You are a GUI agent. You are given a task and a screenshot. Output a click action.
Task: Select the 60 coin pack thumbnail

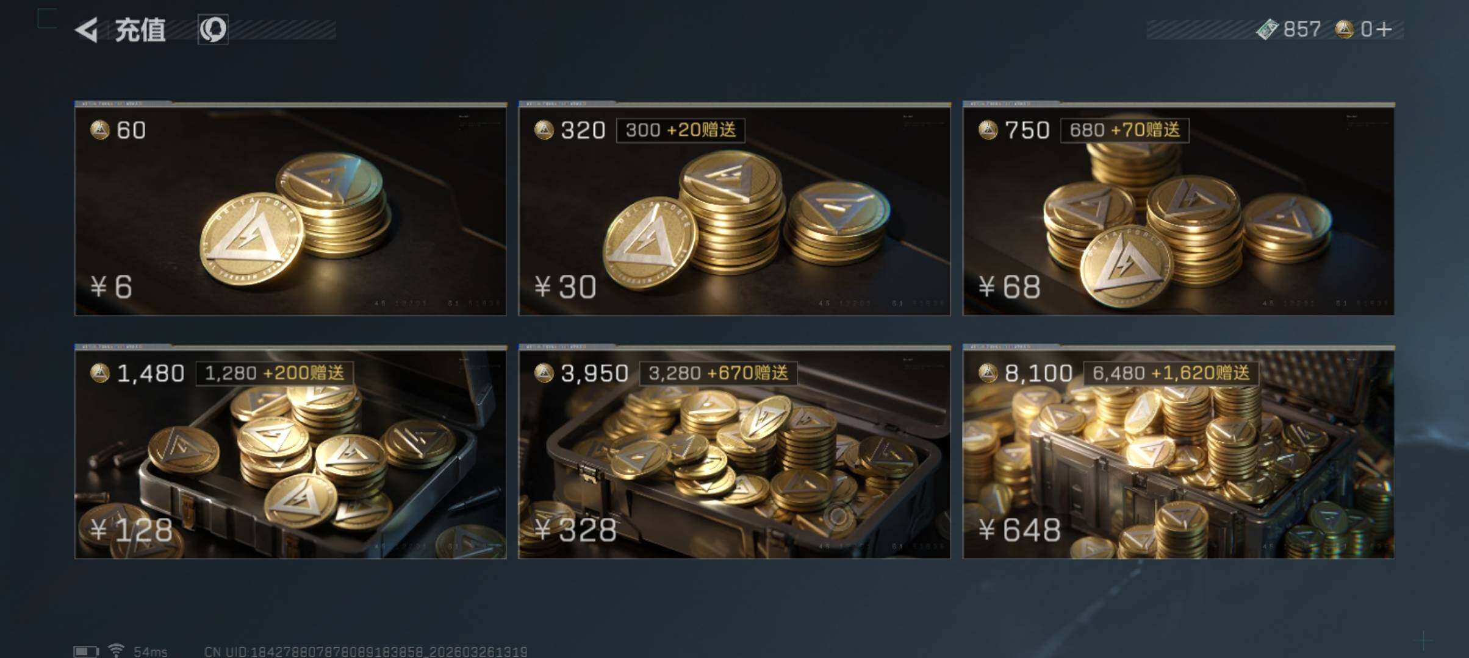coord(290,209)
